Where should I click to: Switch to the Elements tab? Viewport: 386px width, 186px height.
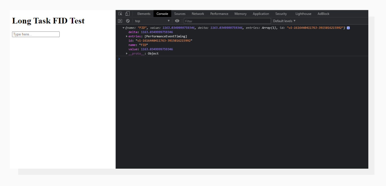coord(144,14)
